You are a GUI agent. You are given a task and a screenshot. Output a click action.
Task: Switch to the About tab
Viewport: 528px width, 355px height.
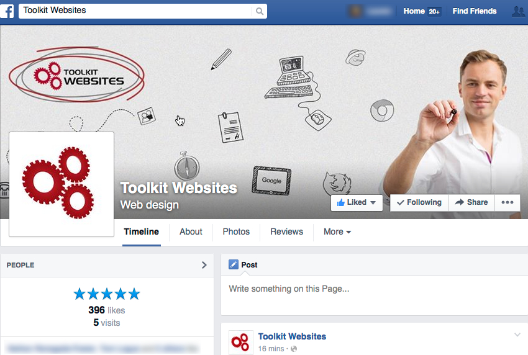coord(191,232)
